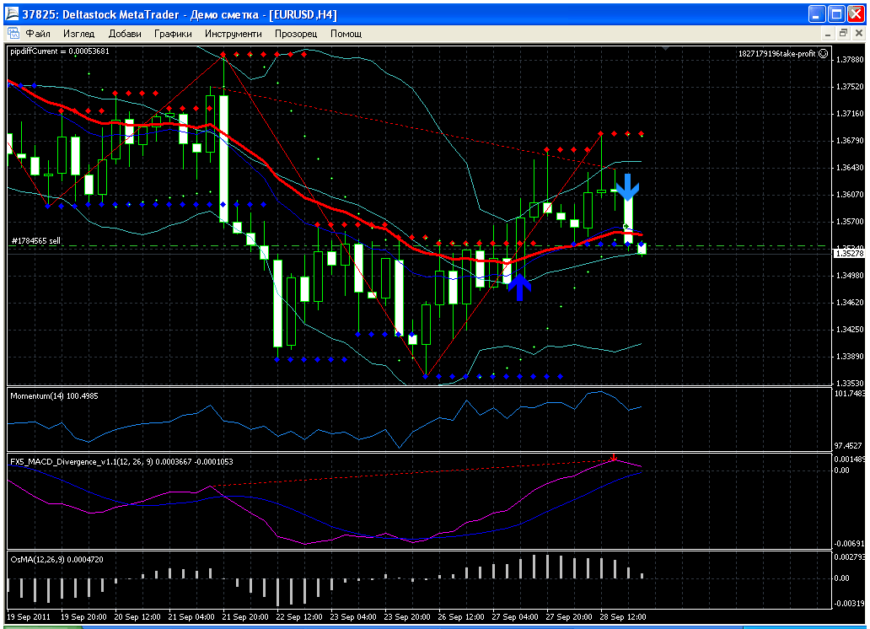Click the 1.33890 price on the scale

pyautogui.click(x=850, y=357)
